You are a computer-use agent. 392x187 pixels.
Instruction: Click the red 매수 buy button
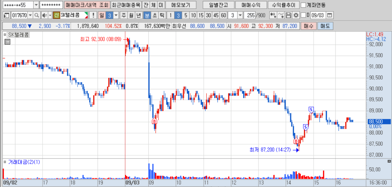308,26
